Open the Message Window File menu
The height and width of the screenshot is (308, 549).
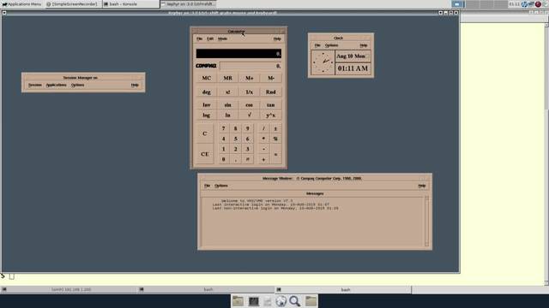(207, 186)
